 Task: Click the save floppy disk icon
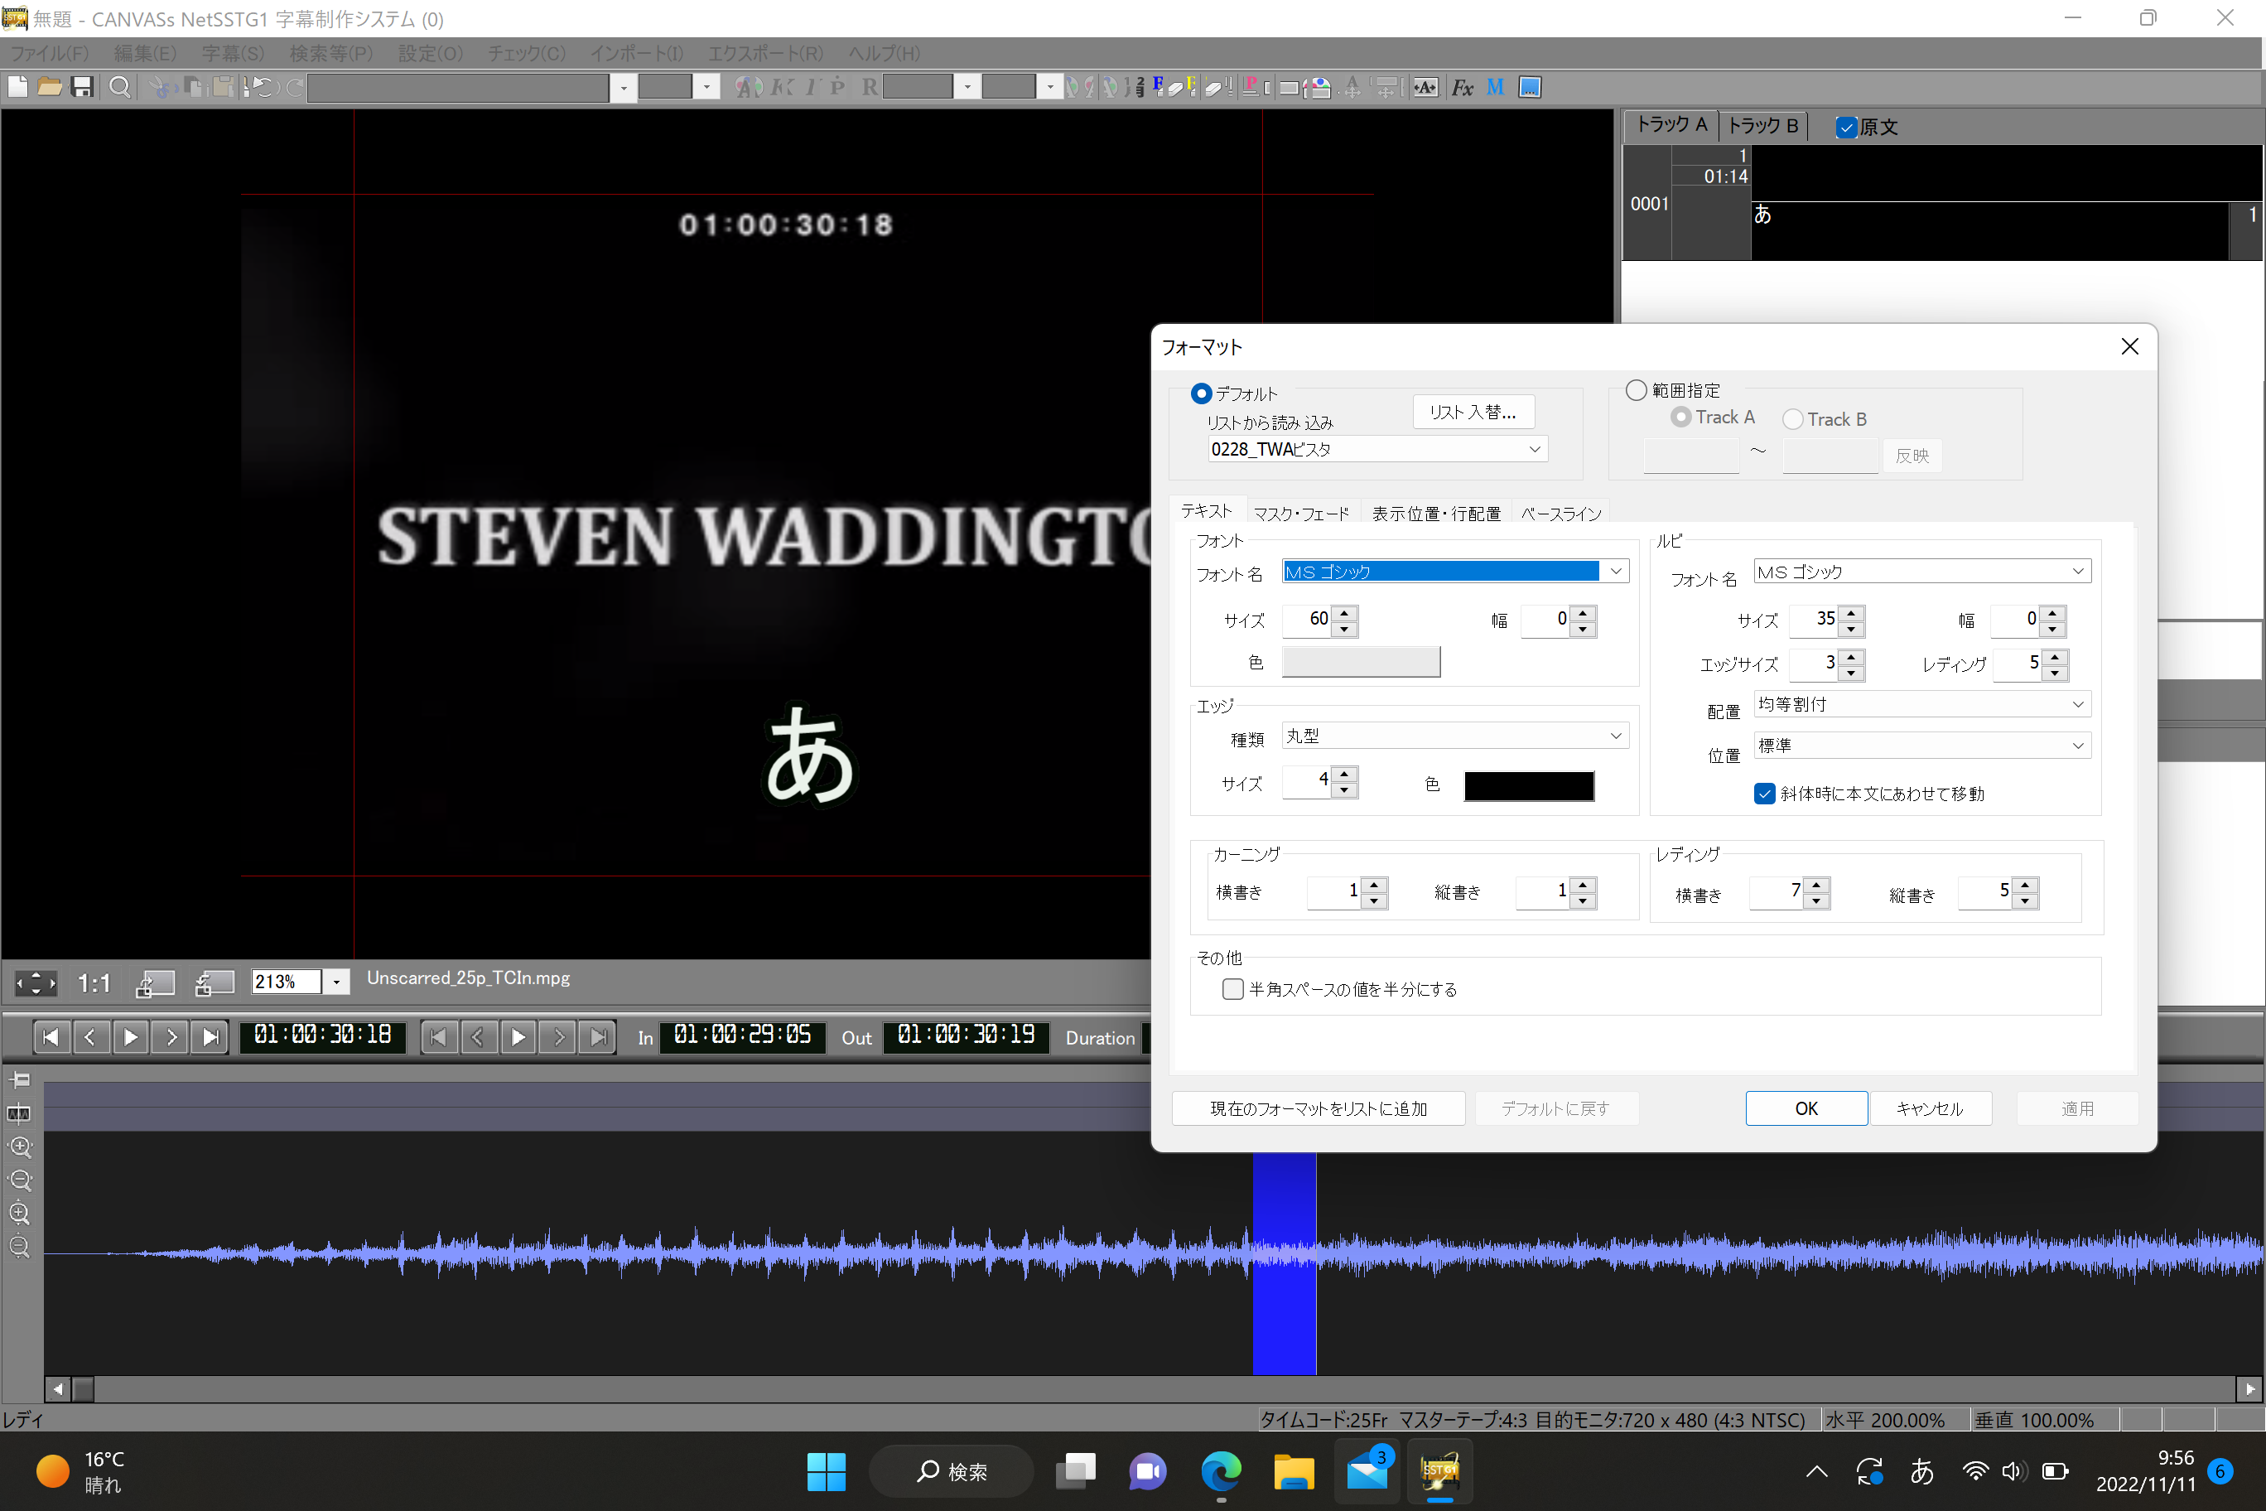[82, 88]
